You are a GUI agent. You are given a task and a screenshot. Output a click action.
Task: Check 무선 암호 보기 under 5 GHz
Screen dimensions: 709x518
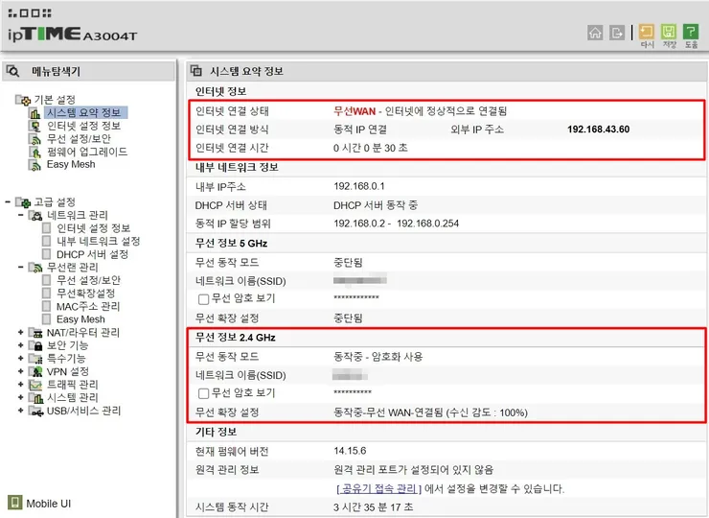point(203,299)
